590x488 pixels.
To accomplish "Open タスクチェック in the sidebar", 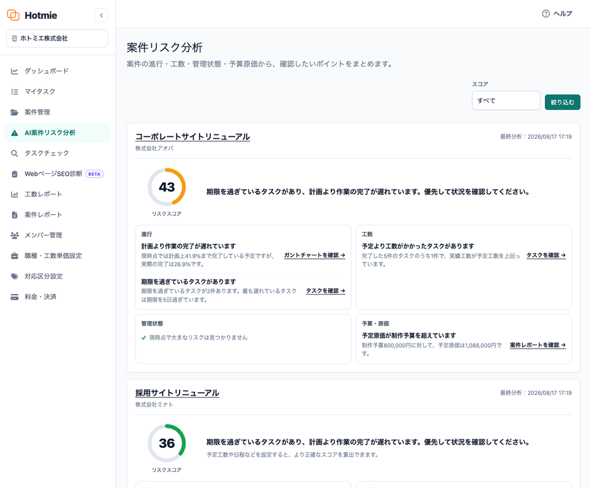I will pos(57,153).
